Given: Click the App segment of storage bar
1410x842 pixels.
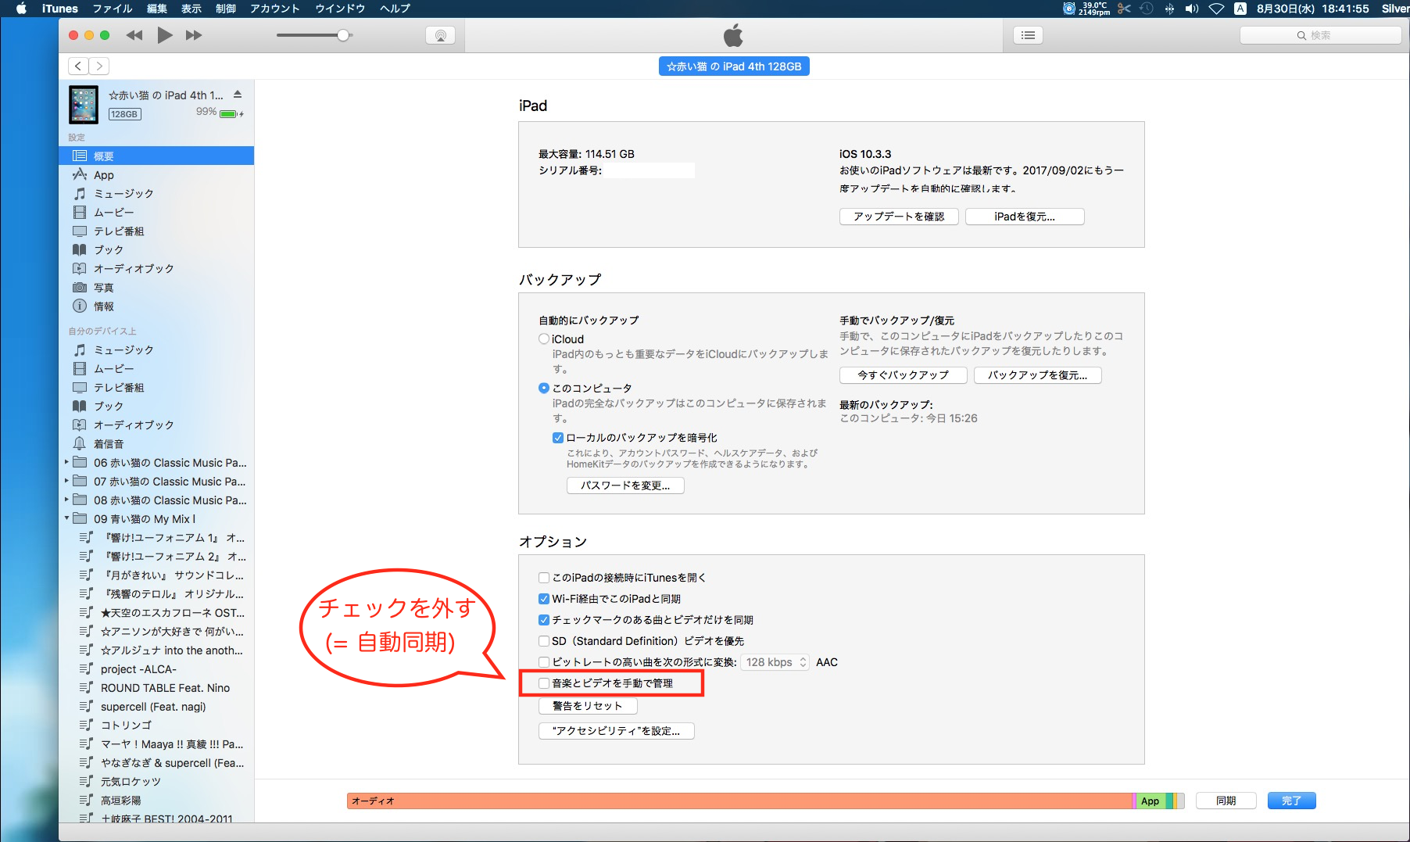Looking at the screenshot, I should click(x=1151, y=801).
